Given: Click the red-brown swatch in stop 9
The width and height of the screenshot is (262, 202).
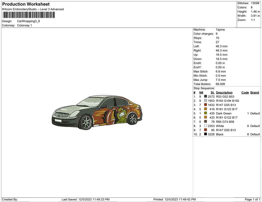Looking at the screenshot, I should click(205, 130).
